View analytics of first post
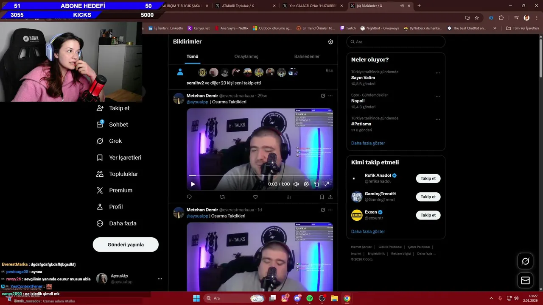Image resolution: width=543 pixels, height=305 pixels. 288,197
